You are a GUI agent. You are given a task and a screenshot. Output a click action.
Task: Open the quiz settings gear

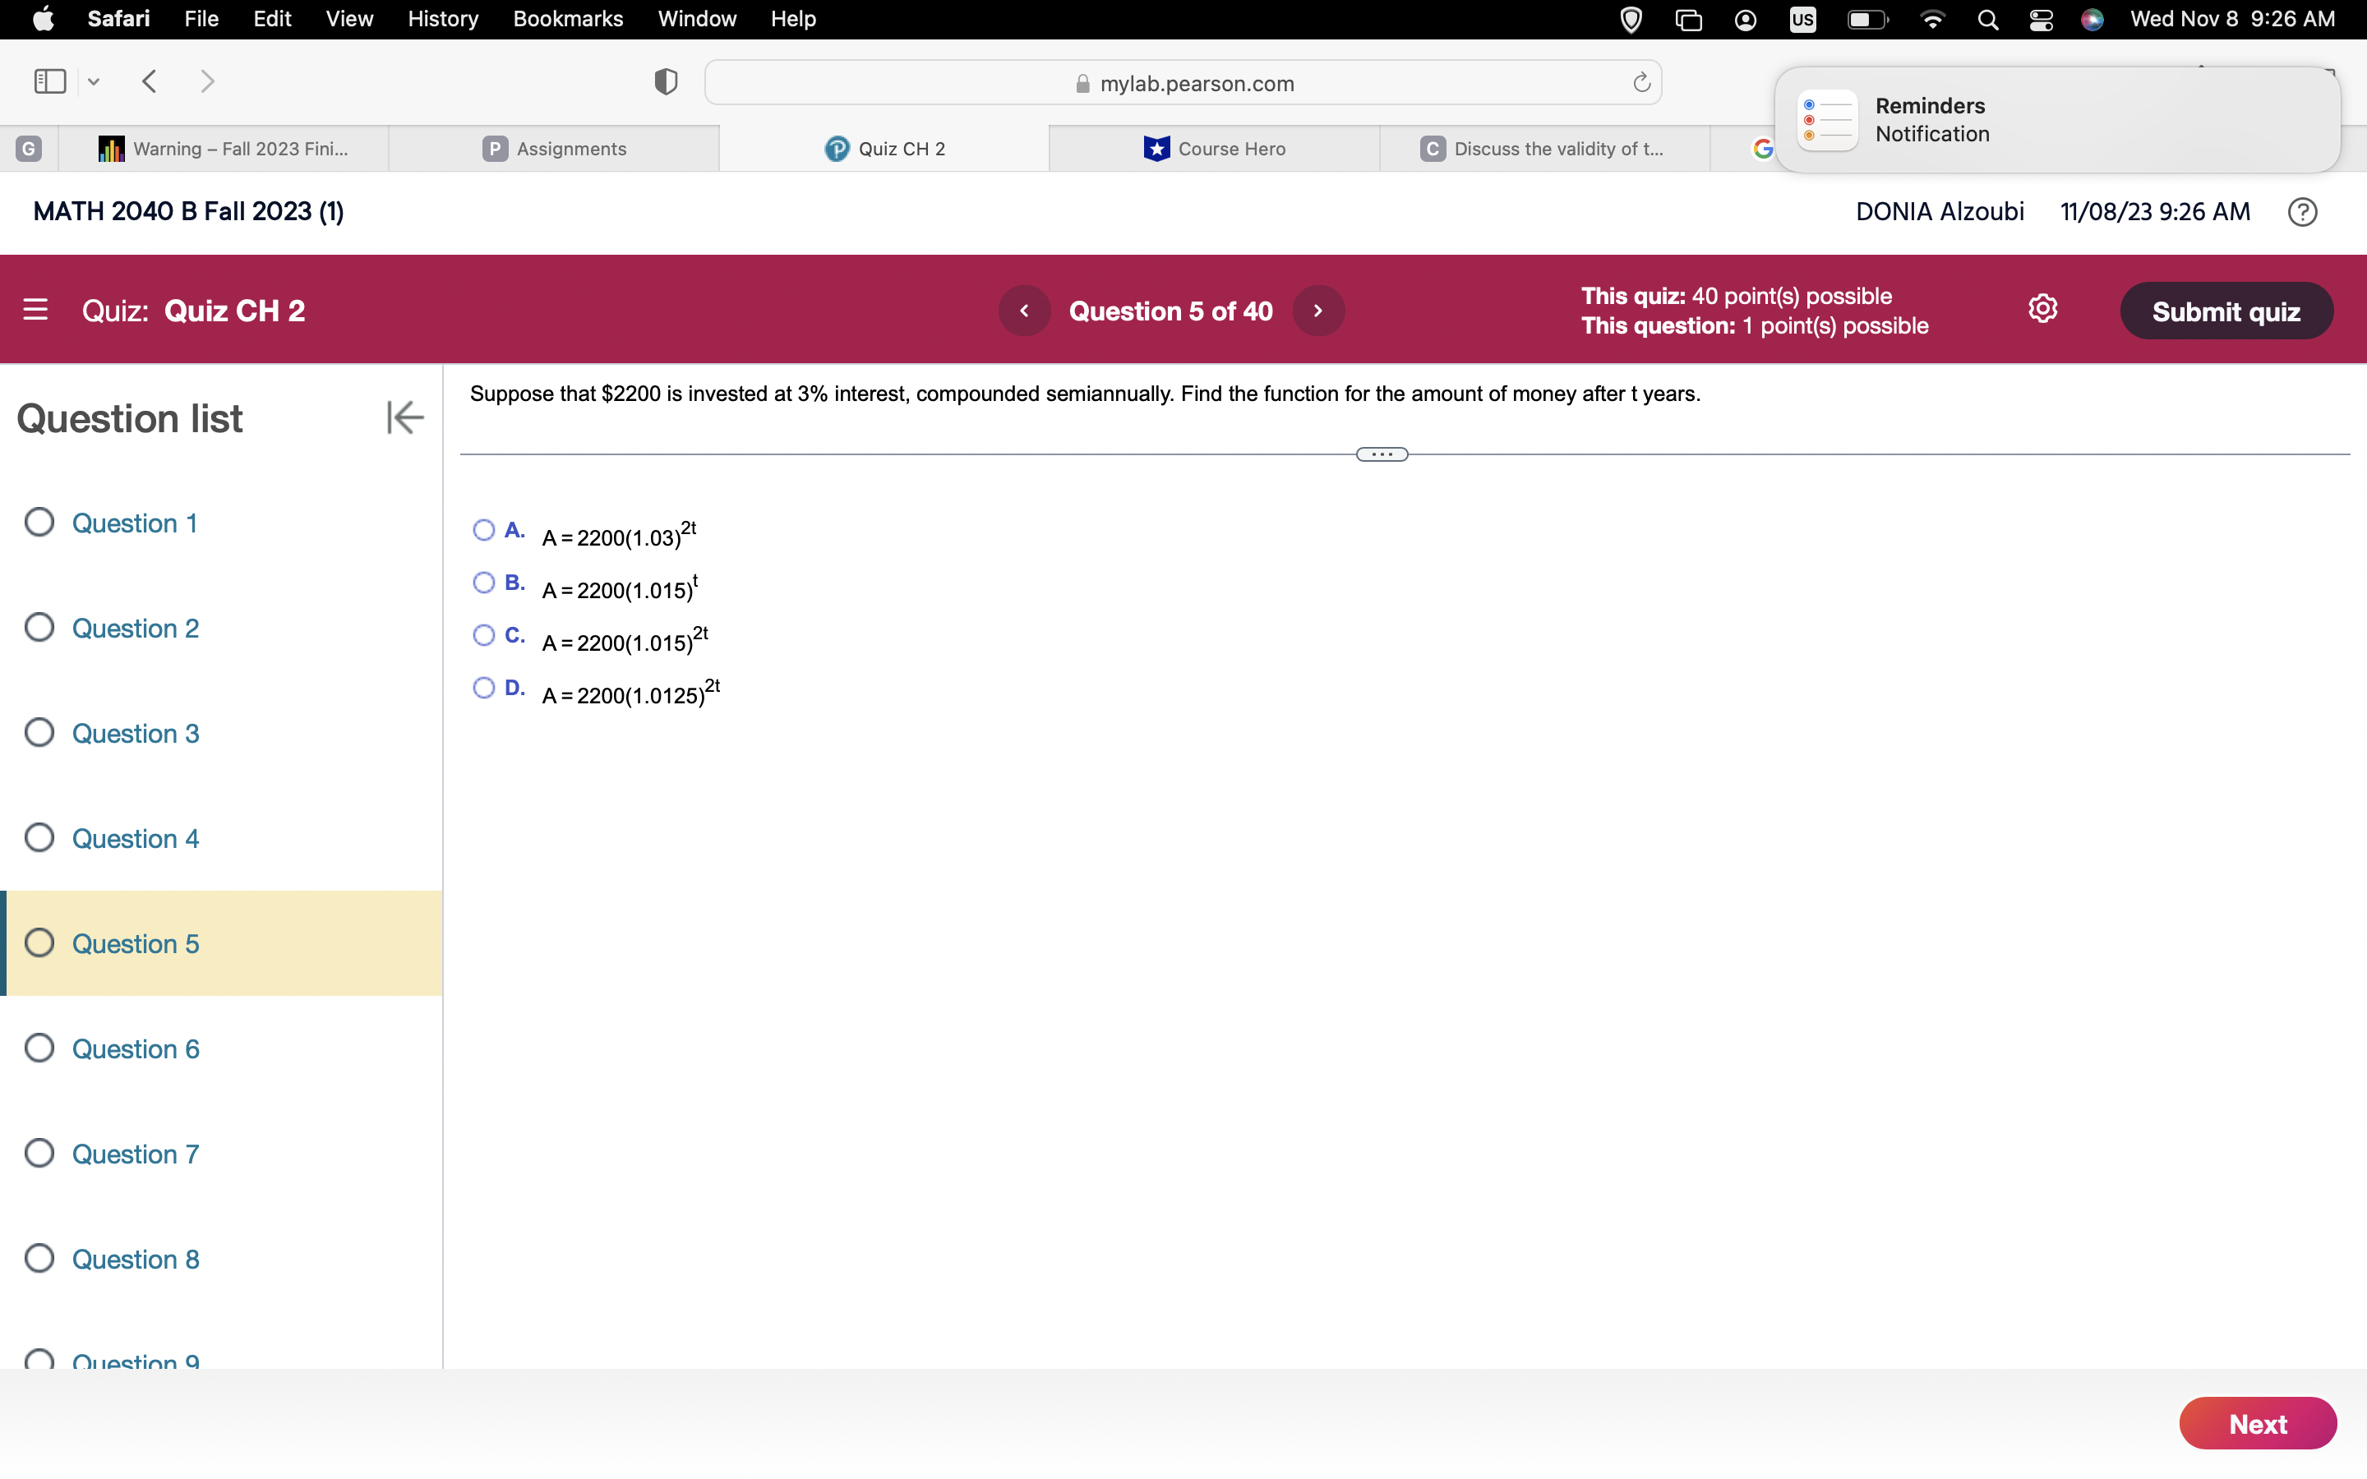[2043, 308]
